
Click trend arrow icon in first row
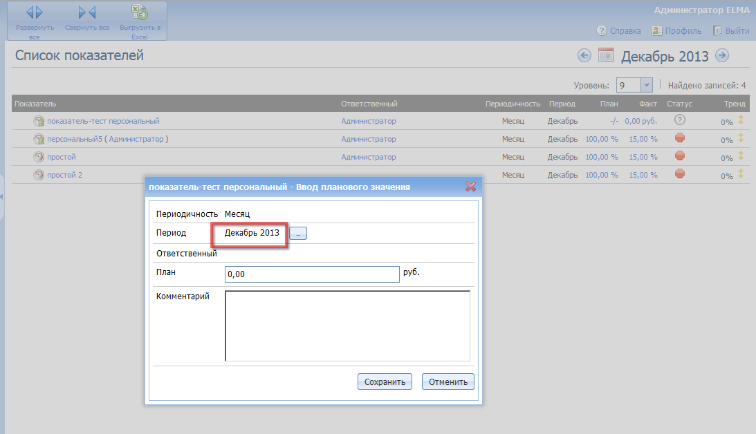click(x=741, y=120)
